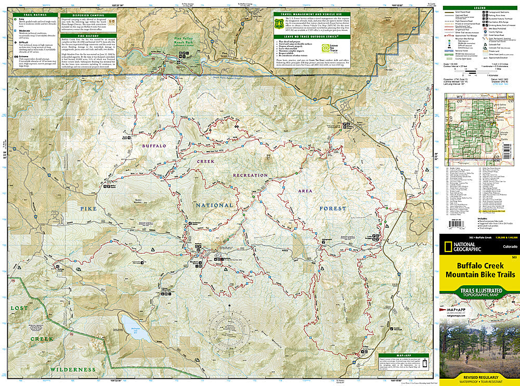Toggle the Easy trail rating marker
Image resolution: width=520 pixels, height=386 pixels.
[16, 19]
